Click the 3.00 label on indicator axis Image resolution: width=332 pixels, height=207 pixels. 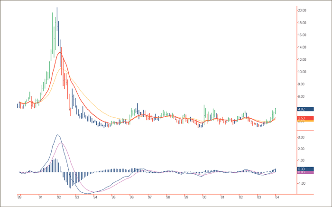302,137
